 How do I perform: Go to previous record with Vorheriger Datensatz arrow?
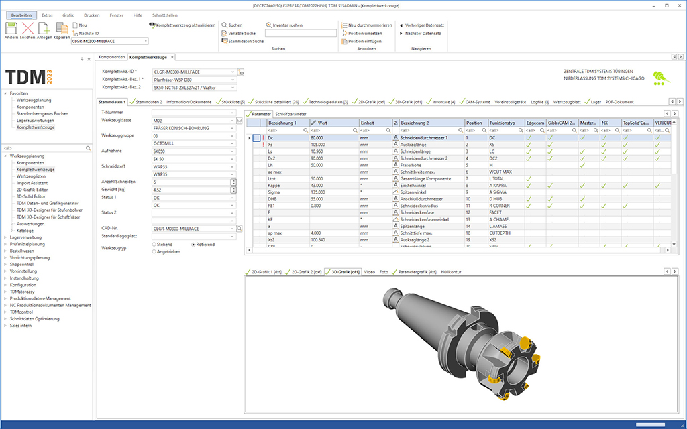(401, 25)
